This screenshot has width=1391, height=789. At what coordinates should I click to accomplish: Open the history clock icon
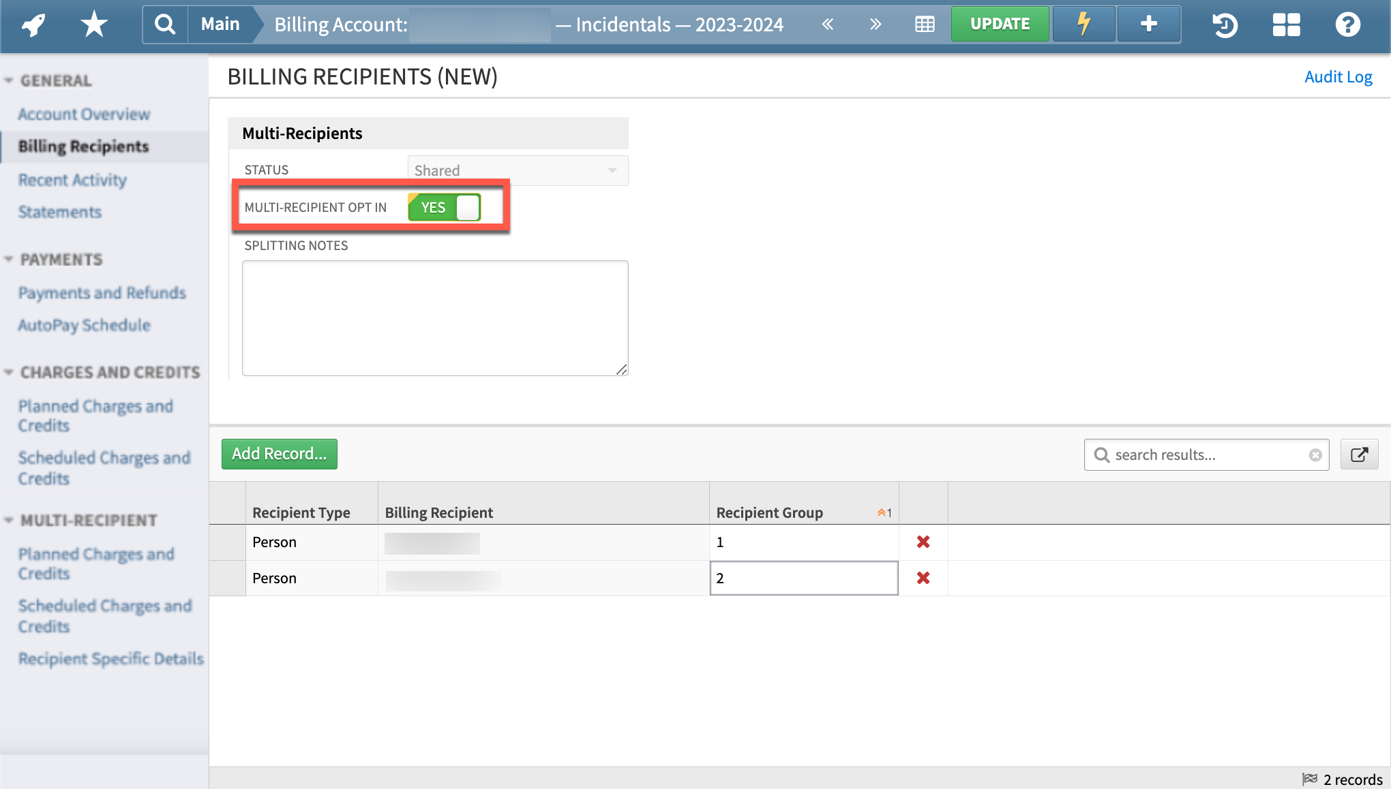(1224, 25)
